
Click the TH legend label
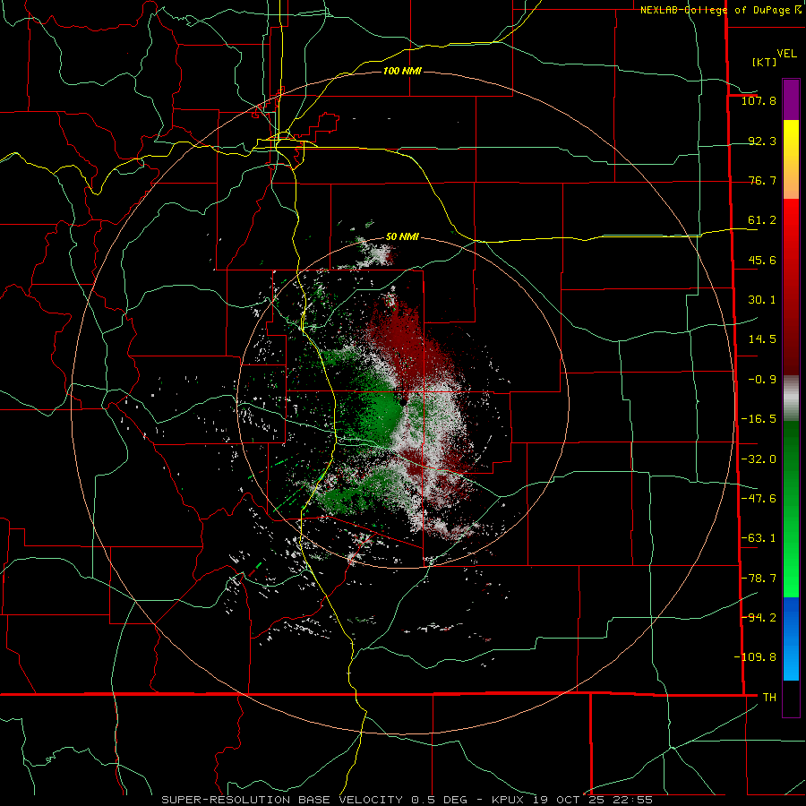pos(769,698)
